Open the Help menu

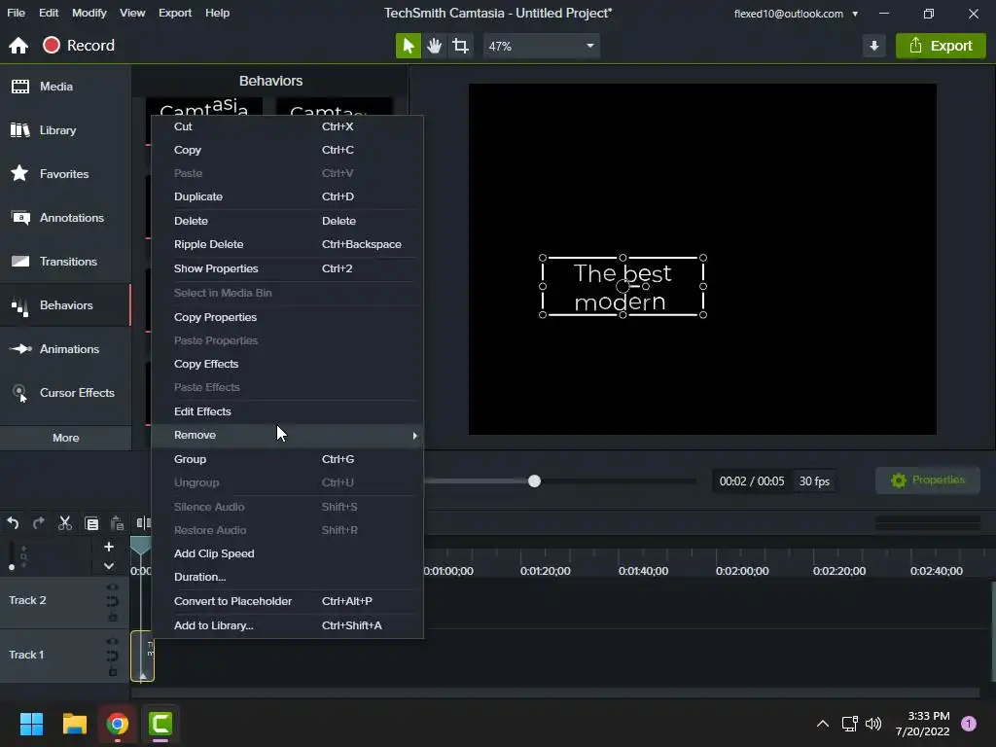point(217,13)
